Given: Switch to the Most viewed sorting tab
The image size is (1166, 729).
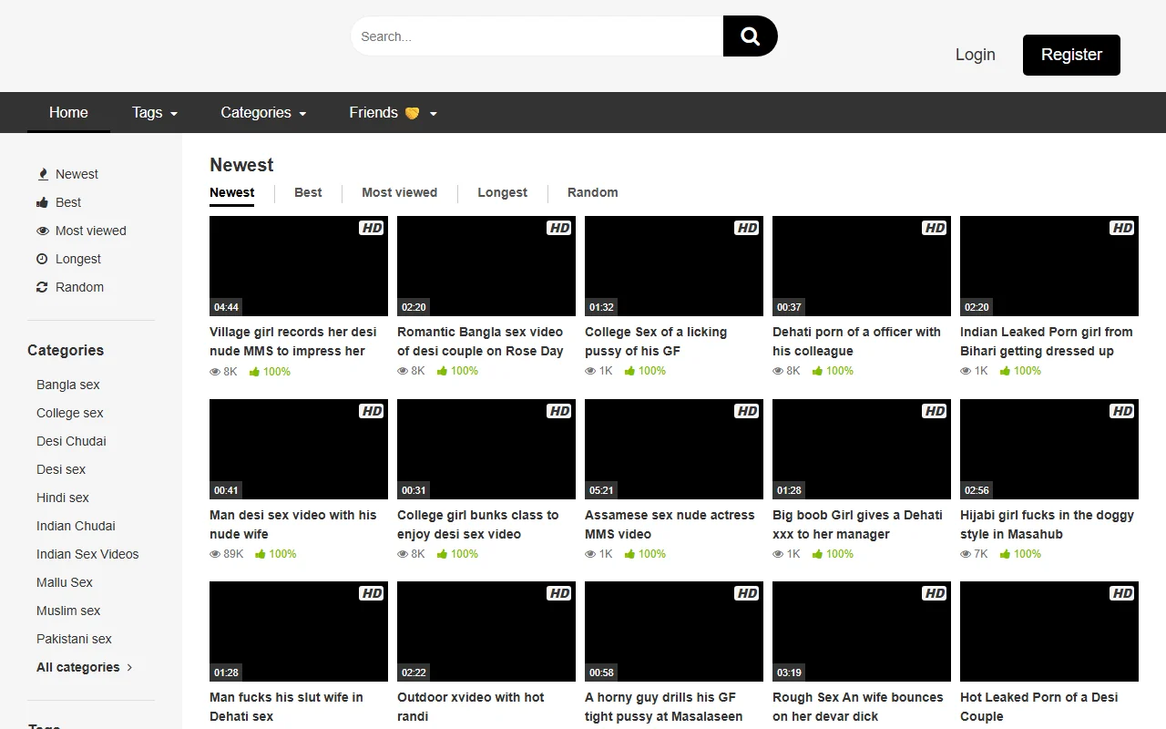Looking at the screenshot, I should (399, 192).
